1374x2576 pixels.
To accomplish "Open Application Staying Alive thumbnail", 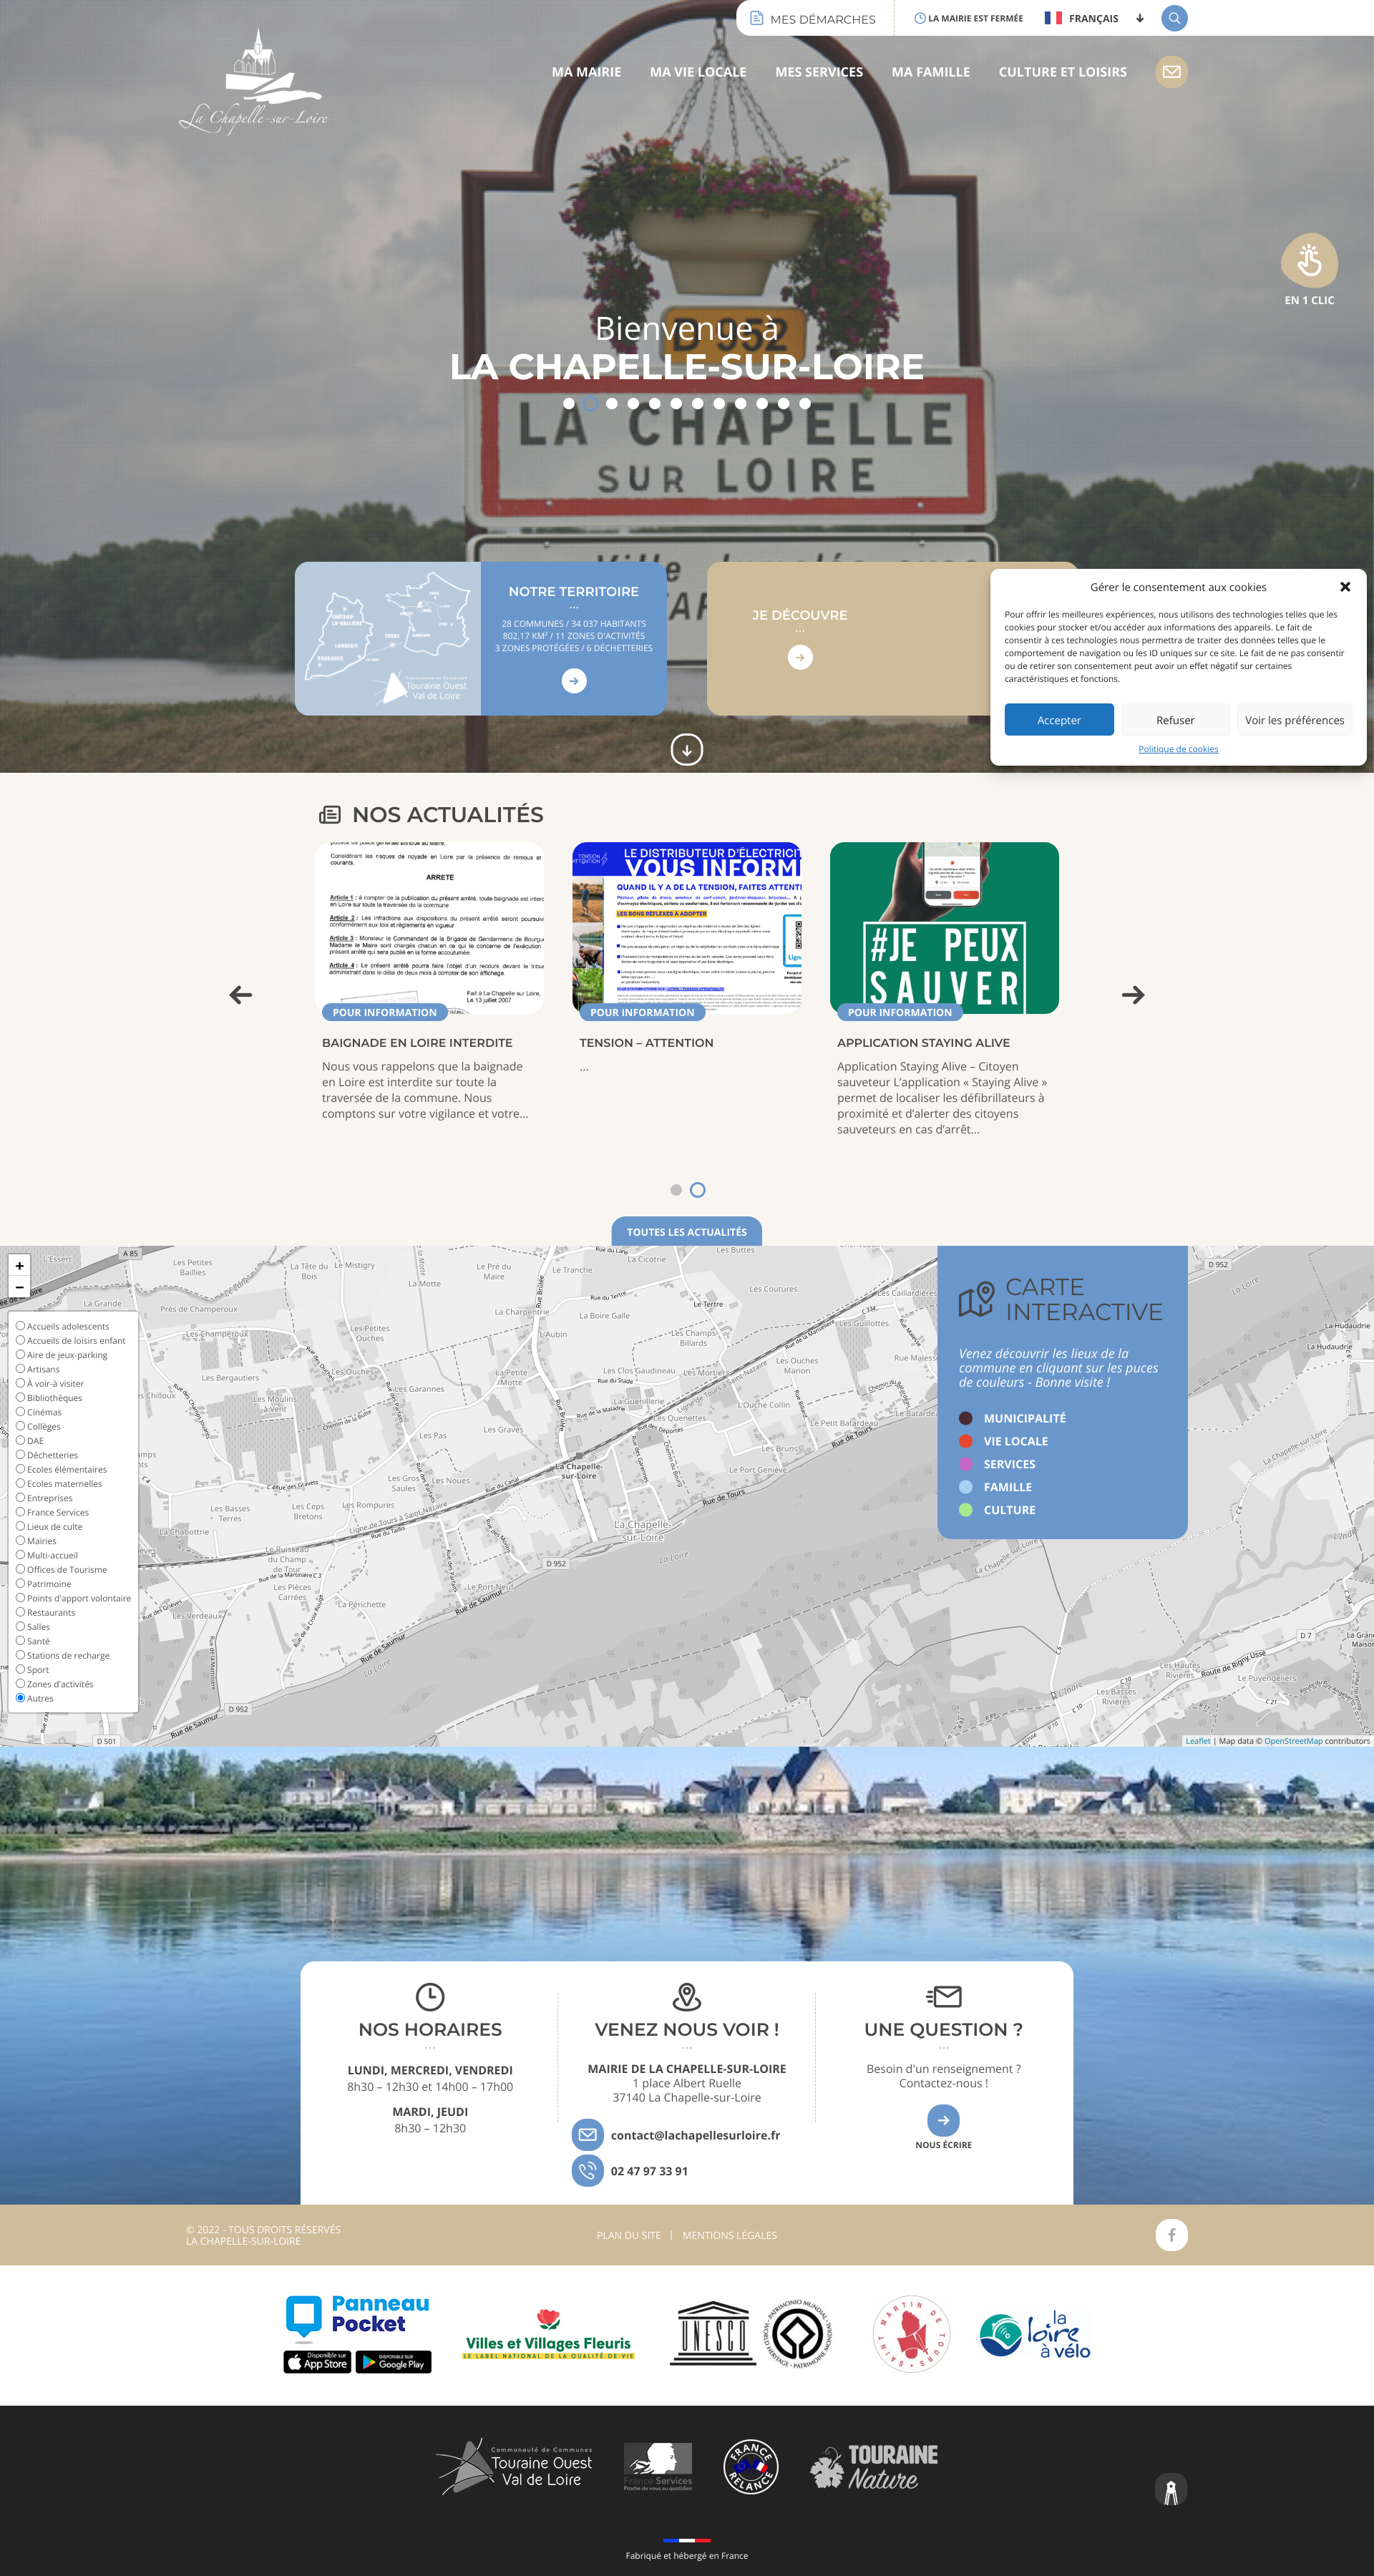I will 944,928.
